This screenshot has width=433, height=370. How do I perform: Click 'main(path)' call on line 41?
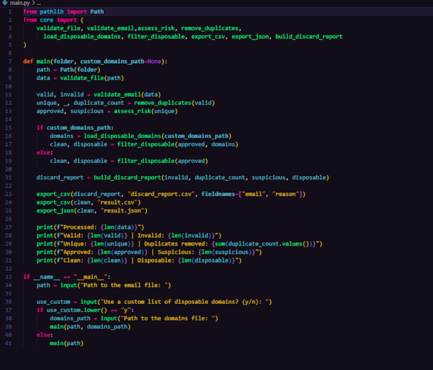coord(67,343)
